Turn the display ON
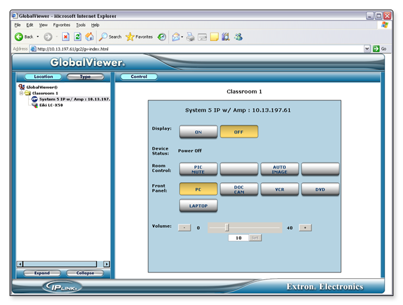The image size is (403, 305). click(x=198, y=132)
